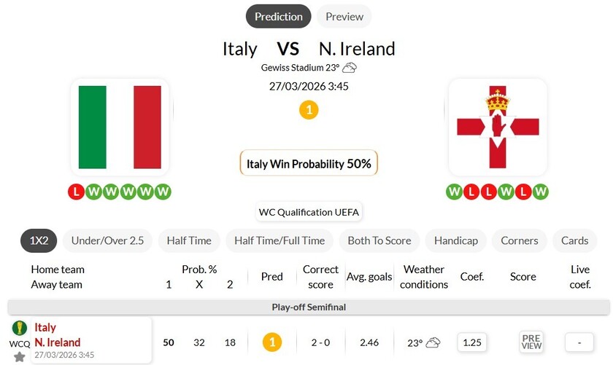
Task: Switch to the Preview tab
Action: (x=344, y=16)
